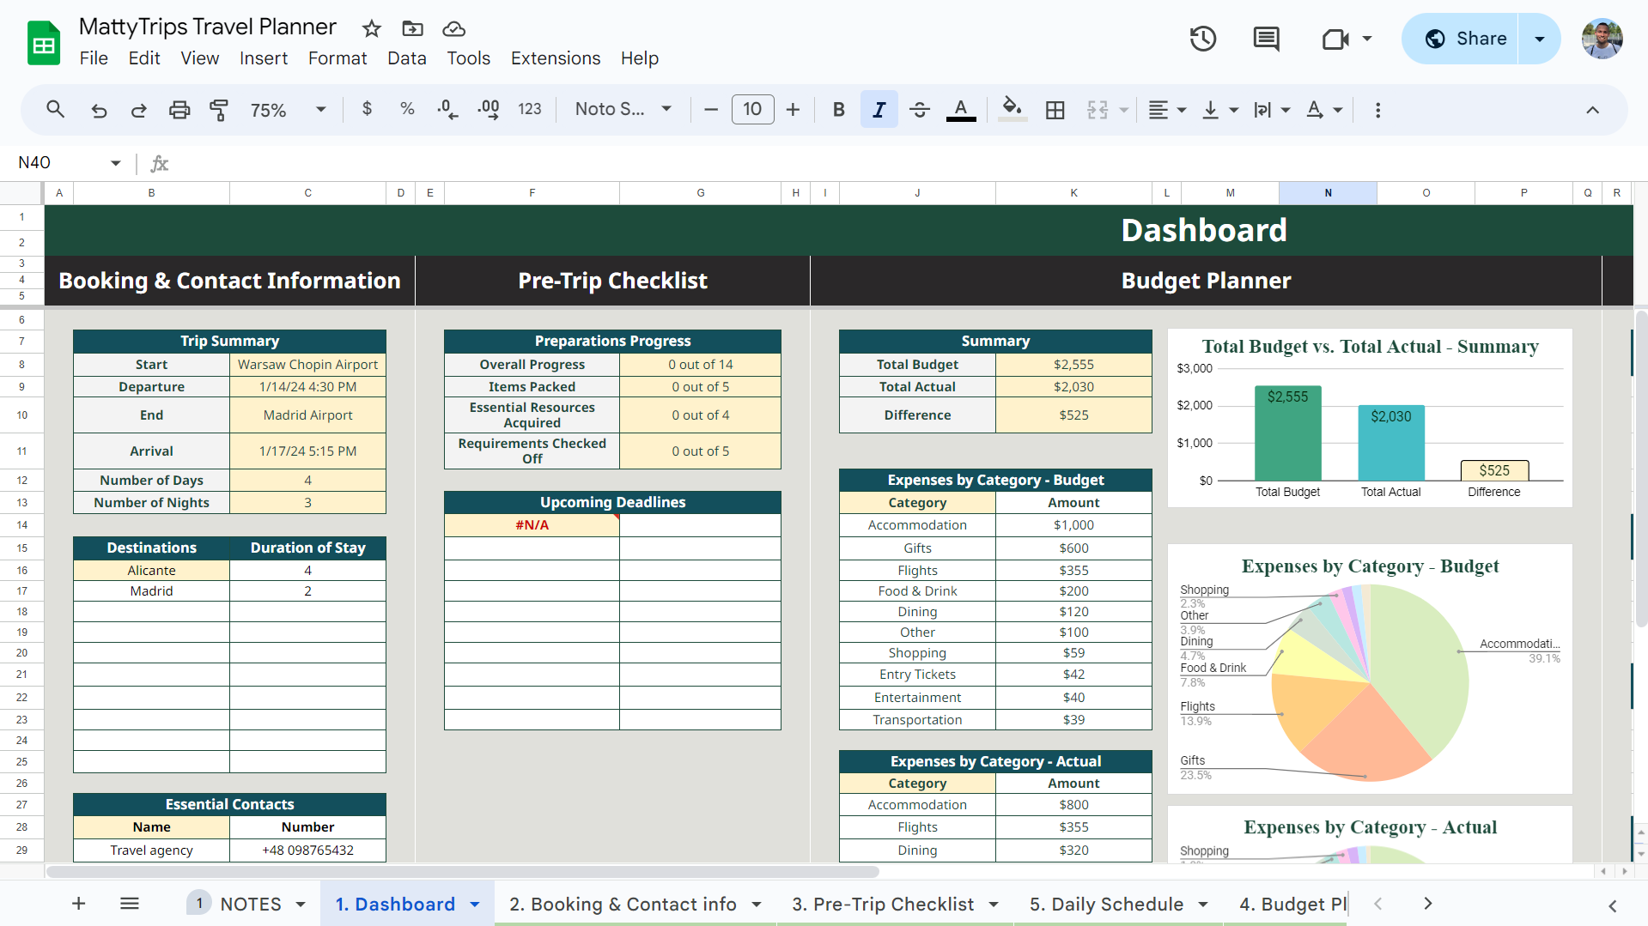This screenshot has width=1648, height=926.
Task: Toggle strikethrough formatting
Action: coord(920,110)
